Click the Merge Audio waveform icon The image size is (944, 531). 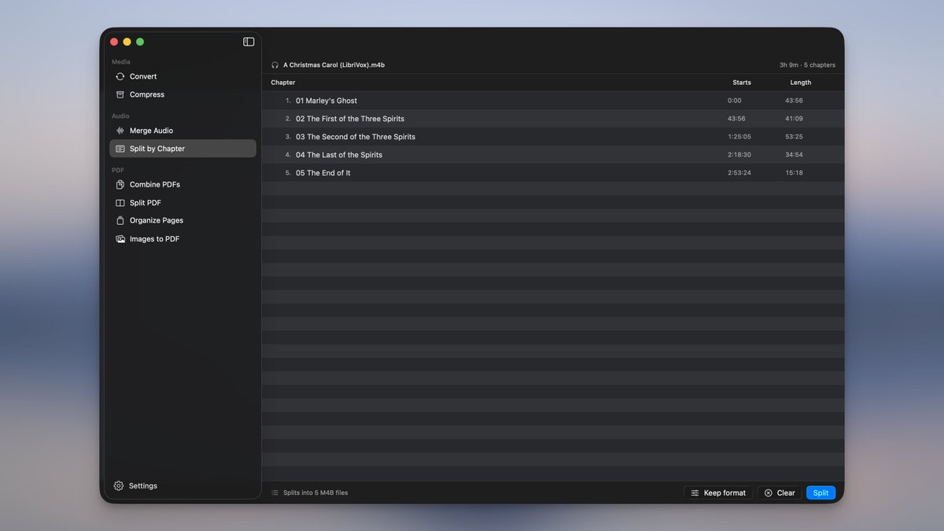[x=120, y=131]
